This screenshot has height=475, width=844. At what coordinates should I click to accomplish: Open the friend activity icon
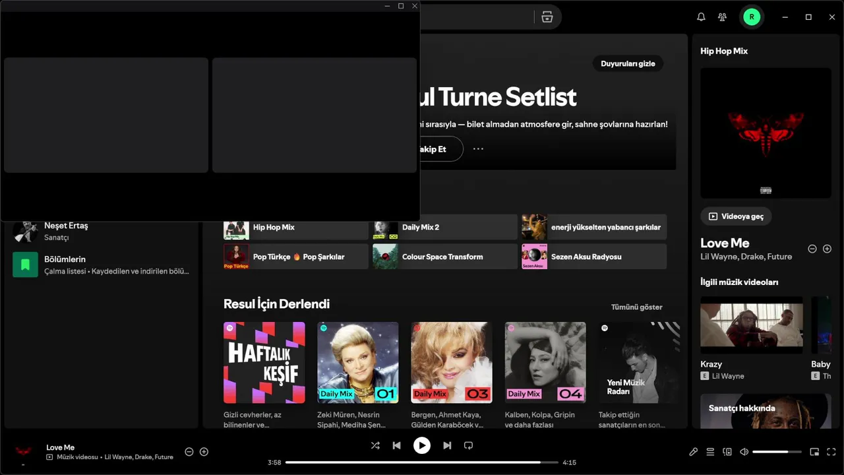pos(723,17)
